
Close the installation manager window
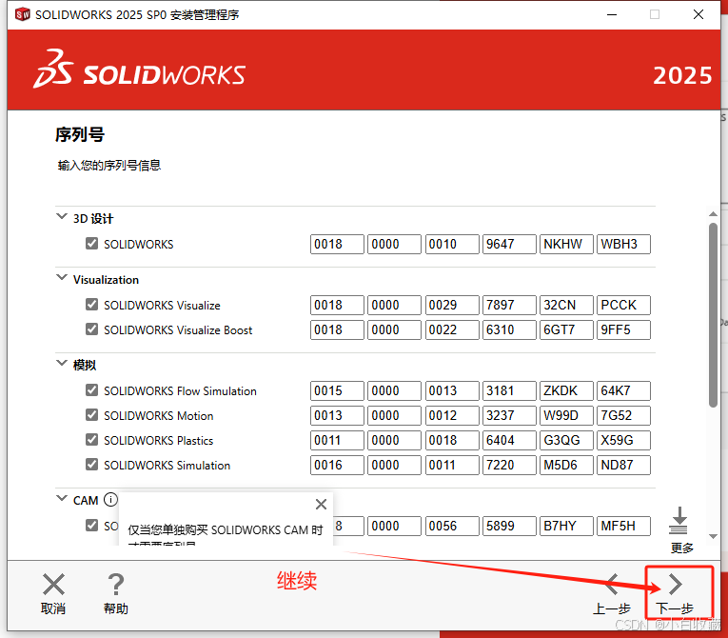(698, 15)
